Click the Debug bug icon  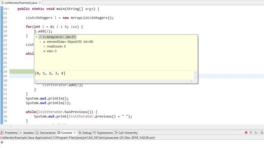[80, 133]
